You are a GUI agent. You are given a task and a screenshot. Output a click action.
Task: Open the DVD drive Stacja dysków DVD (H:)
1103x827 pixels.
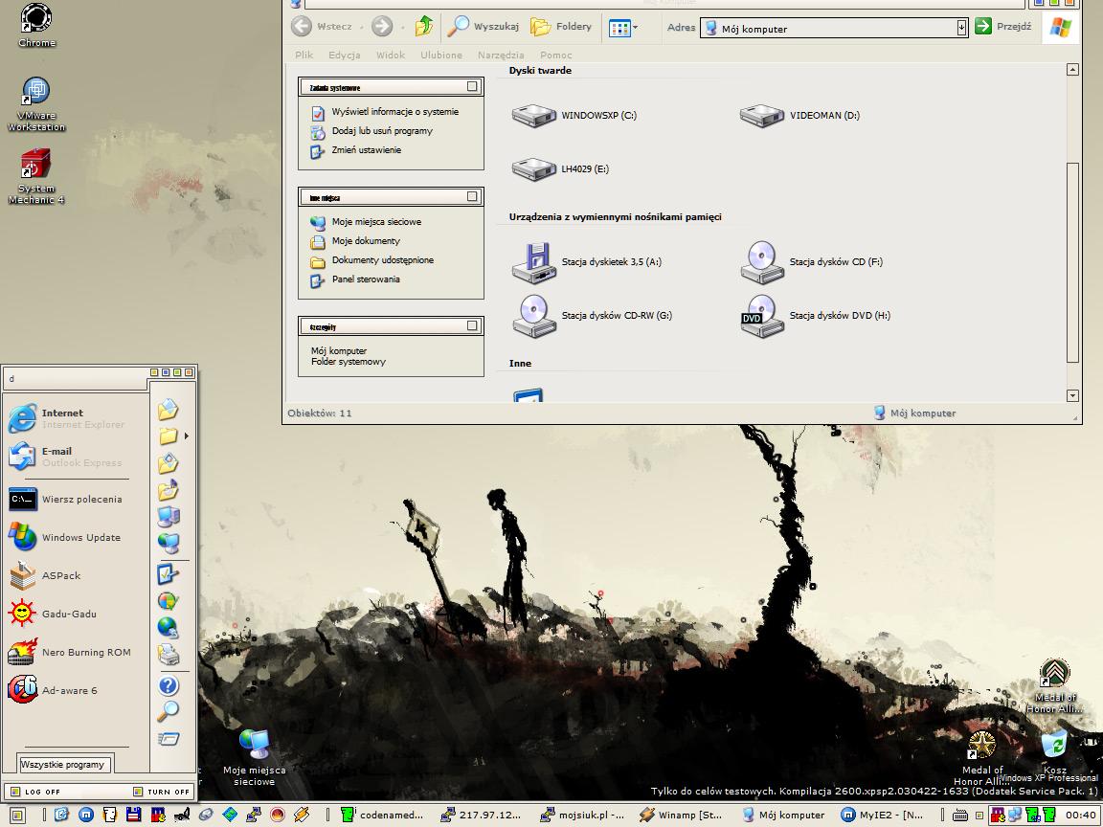[762, 316]
